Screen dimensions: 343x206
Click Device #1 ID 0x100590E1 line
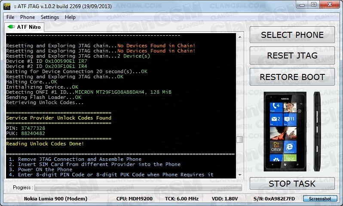tap(46, 61)
